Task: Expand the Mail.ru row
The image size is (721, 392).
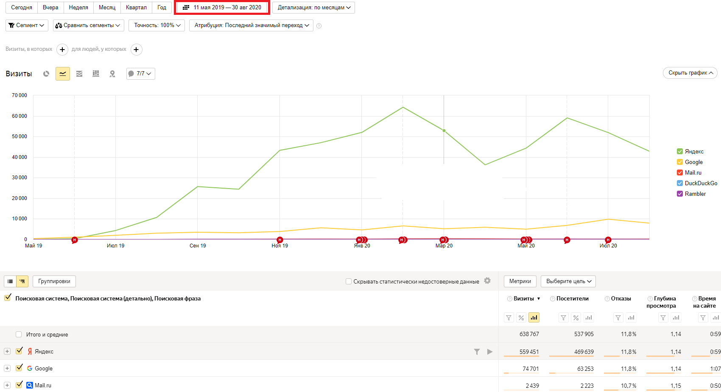Action: (x=7, y=385)
